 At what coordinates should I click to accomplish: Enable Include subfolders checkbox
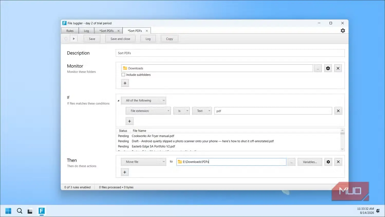click(123, 75)
